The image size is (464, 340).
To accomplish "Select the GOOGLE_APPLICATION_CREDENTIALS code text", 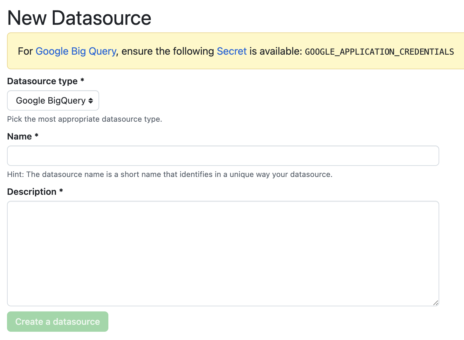I will pyautogui.click(x=379, y=52).
